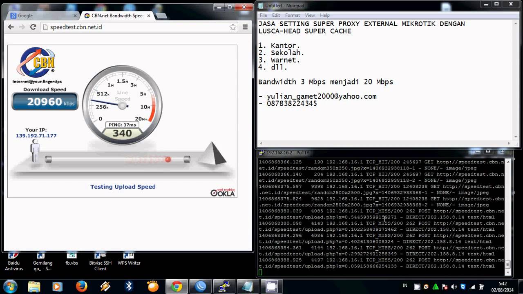Click the red upload progress ball
This screenshot has height=294, width=523.
click(168, 159)
